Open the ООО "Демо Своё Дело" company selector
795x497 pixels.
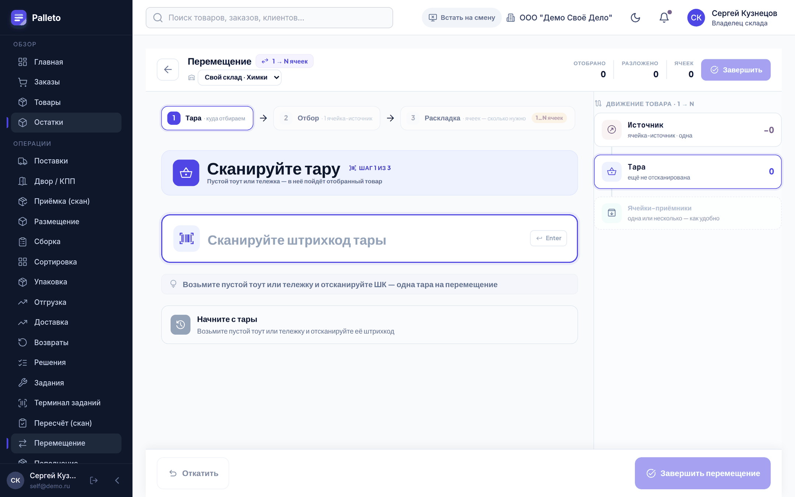tap(559, 18)
